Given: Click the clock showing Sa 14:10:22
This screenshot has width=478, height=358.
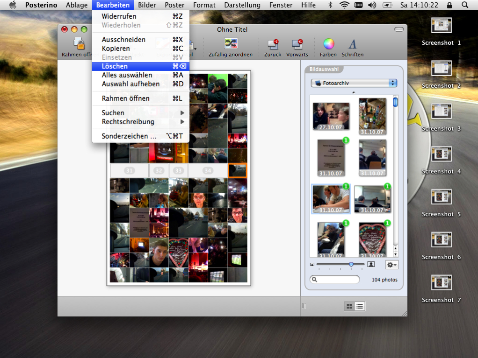Looking at the screenshot, I should (419, 5).
